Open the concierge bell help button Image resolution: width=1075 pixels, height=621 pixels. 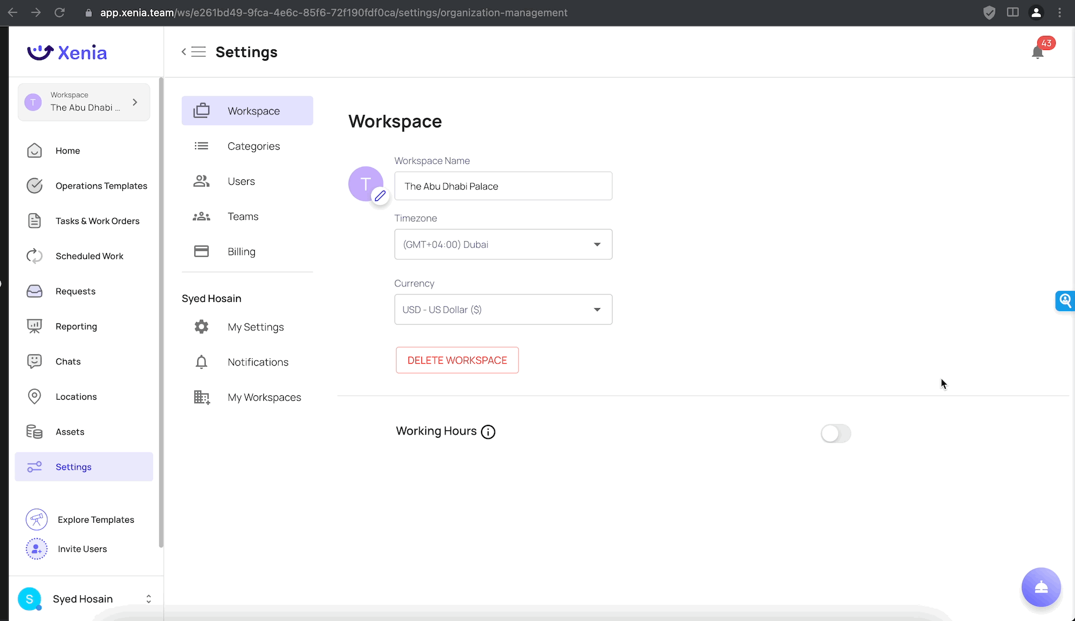click(x=1041, y=587)
